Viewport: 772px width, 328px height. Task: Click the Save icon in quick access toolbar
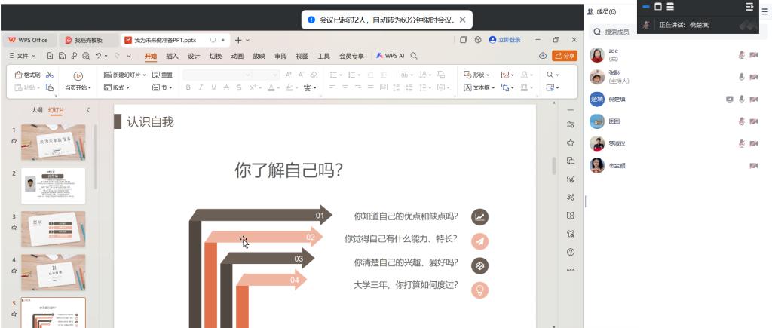click(62, 56)
